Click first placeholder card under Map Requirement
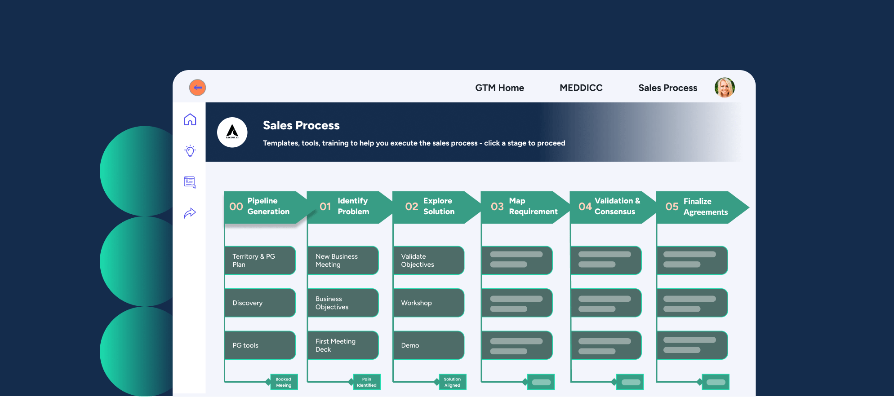The height and width of the screenshot is (397, 894). pyautogui.click(x=517, y=260)
